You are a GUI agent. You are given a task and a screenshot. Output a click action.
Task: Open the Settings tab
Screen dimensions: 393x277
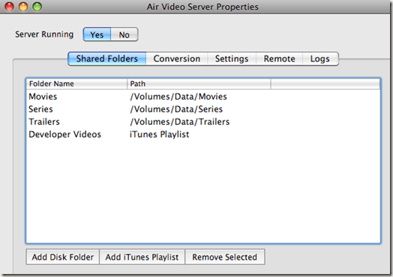(x=232, y=59)
